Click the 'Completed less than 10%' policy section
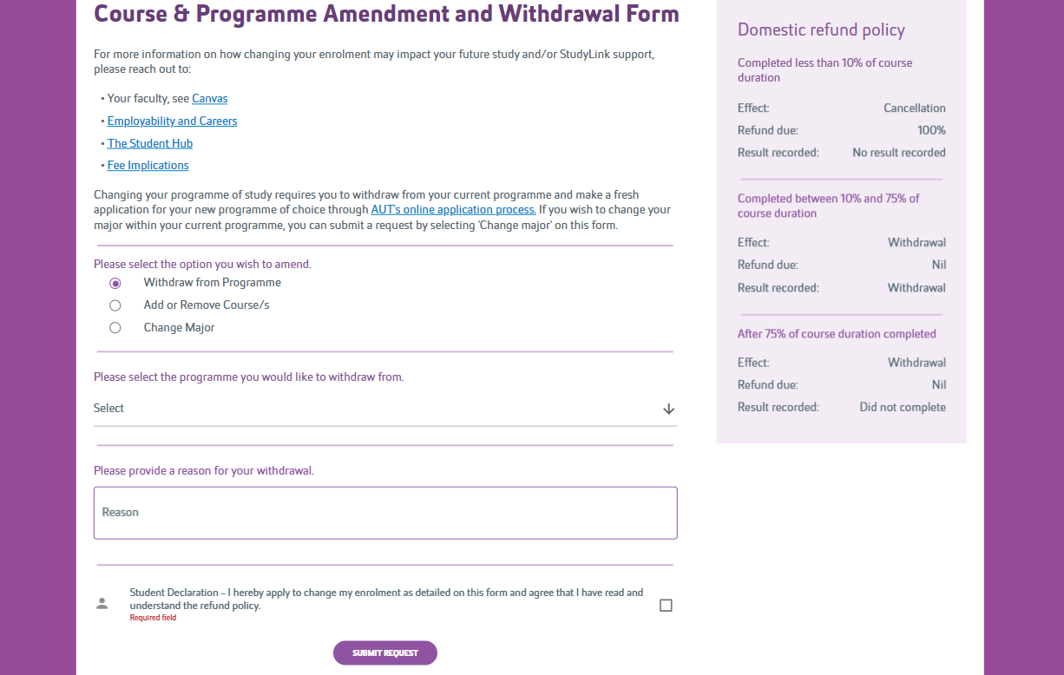The height and width of the screenshot is (675, 1064). point(825,69)
